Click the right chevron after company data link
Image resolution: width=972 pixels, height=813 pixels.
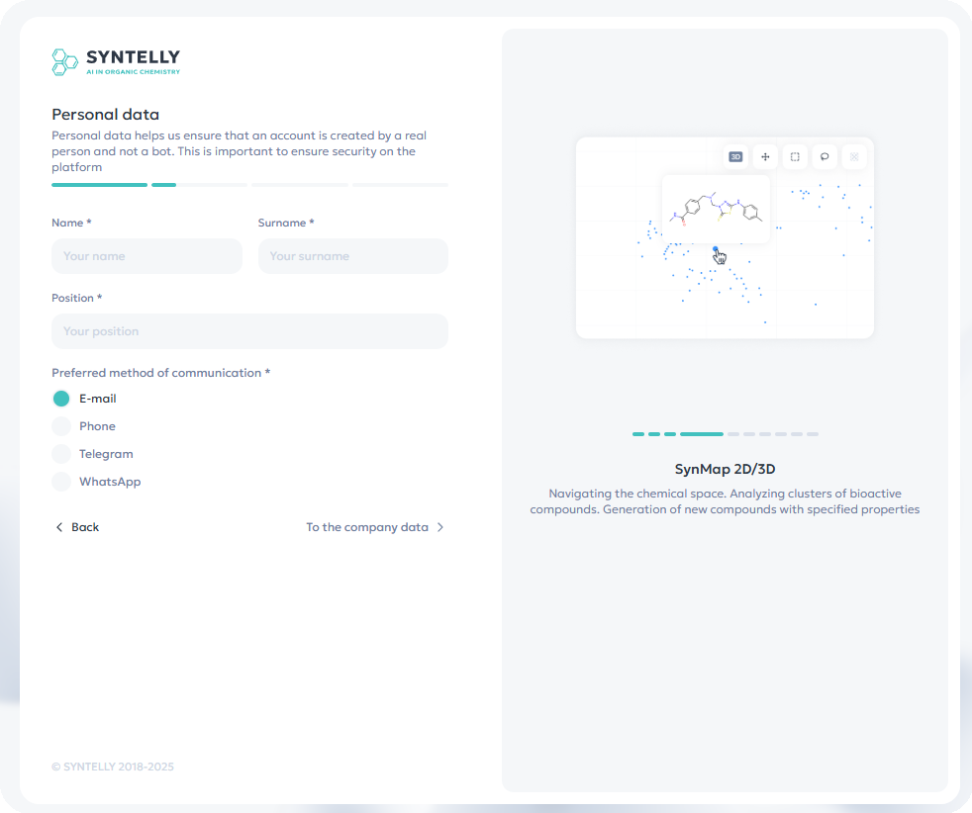(x=437, y=527)
